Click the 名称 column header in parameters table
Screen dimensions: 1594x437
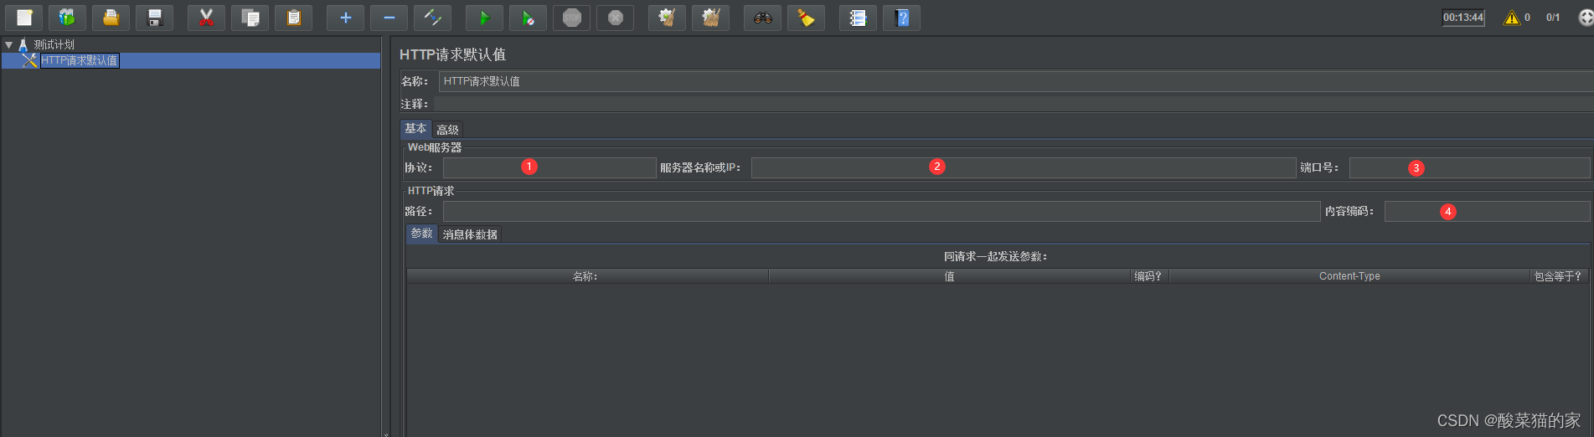587,276
